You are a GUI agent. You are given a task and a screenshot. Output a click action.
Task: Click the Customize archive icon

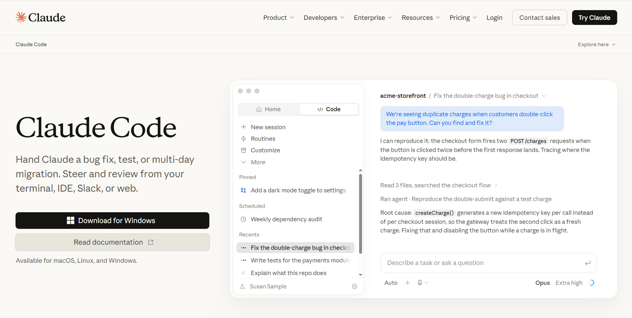pyautogui.click(x=244, y=150)
